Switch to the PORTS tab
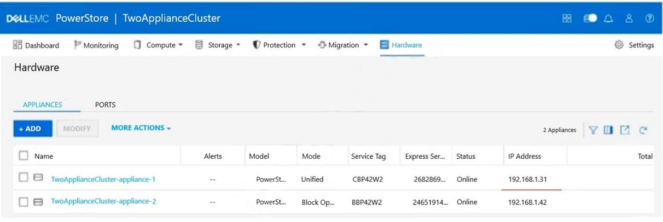The height and width of the screenshot is (222, 663). click(104, 105)
